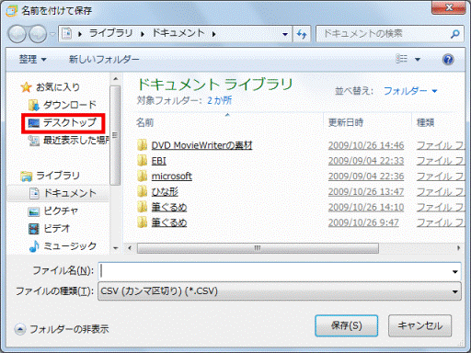Click navigation pane scrollbar down arrow
The image size is (471, 353).
pyautogui.click(x=115, y=248)
